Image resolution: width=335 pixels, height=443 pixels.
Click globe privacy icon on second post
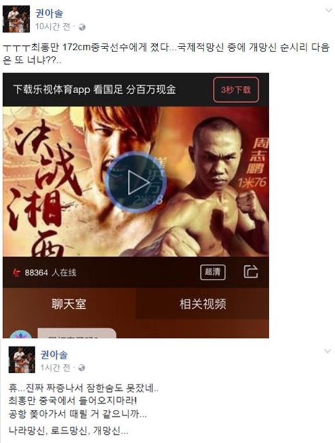[81, 368]
